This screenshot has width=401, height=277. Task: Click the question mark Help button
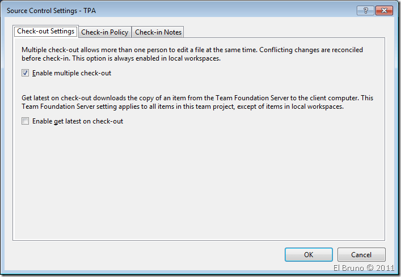pos(365,10)
